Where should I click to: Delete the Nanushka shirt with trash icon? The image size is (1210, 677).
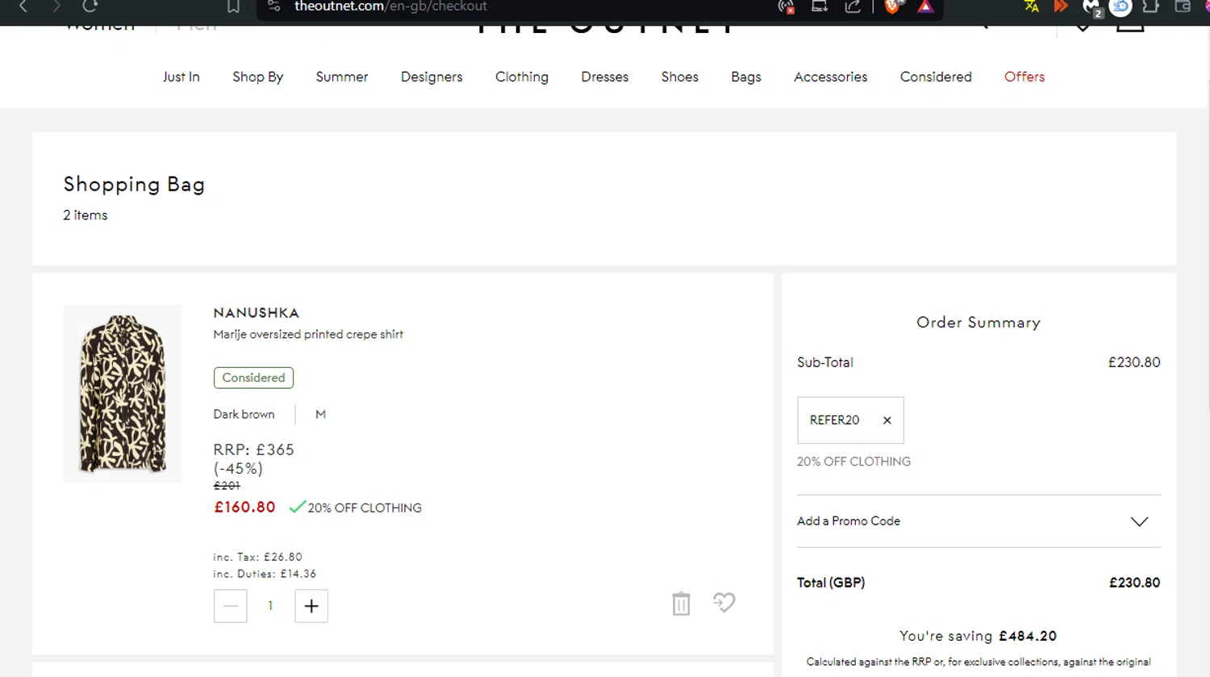681,604
